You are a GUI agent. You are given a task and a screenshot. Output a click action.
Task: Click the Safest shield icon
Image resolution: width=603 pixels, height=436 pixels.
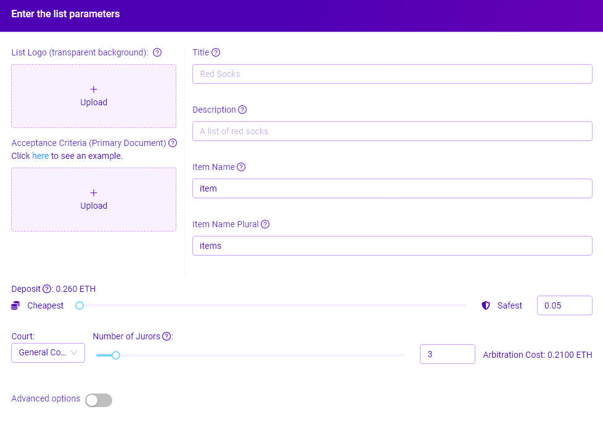point(486,305)
